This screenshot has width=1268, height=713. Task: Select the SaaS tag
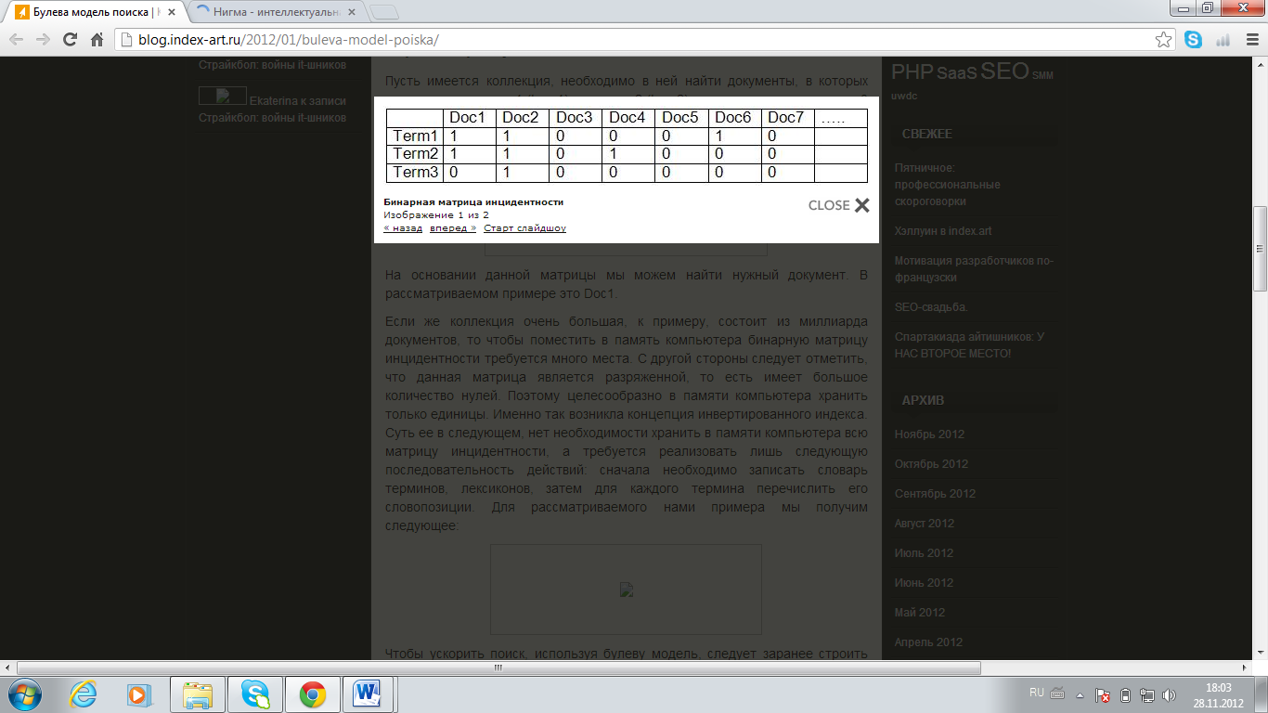(957, 73)
